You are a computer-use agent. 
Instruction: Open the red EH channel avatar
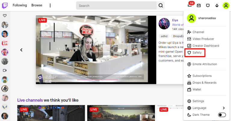pos(5,43)
